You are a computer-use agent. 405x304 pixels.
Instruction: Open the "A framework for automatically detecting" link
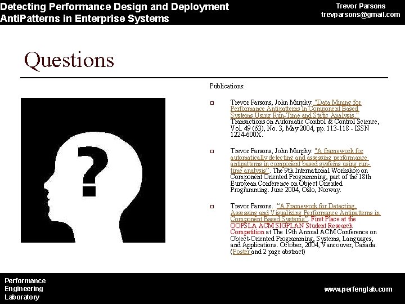point(300,161)
